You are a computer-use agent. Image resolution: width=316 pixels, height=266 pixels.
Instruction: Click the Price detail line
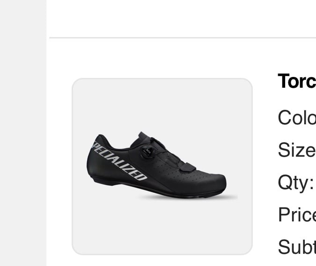tap(297, 214)
